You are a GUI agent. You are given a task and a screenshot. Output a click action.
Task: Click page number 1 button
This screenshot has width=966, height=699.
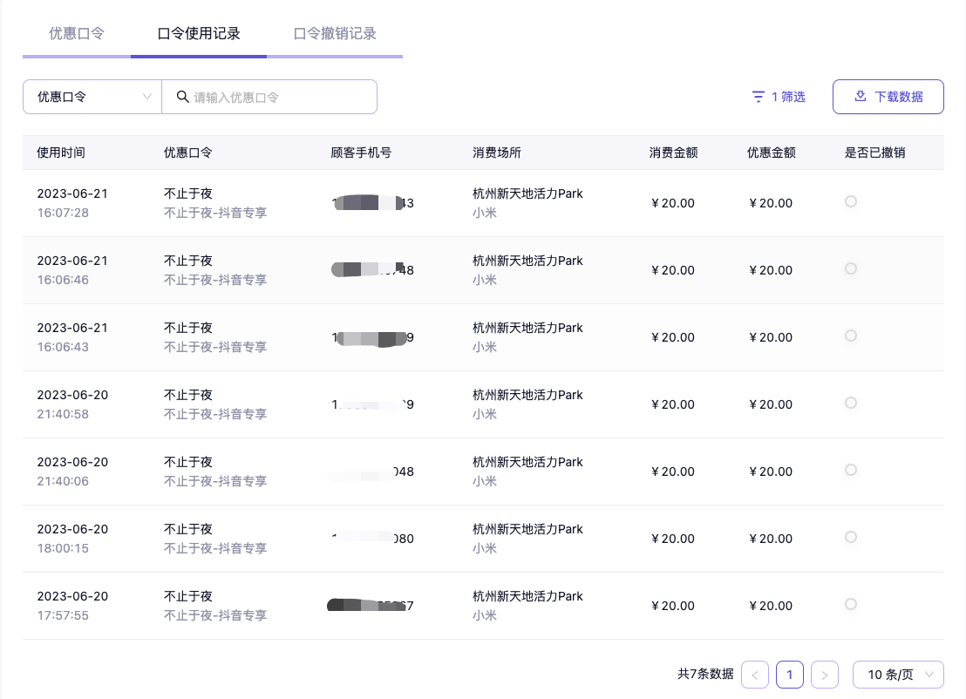pyautogui.click(x=790, y=675)
